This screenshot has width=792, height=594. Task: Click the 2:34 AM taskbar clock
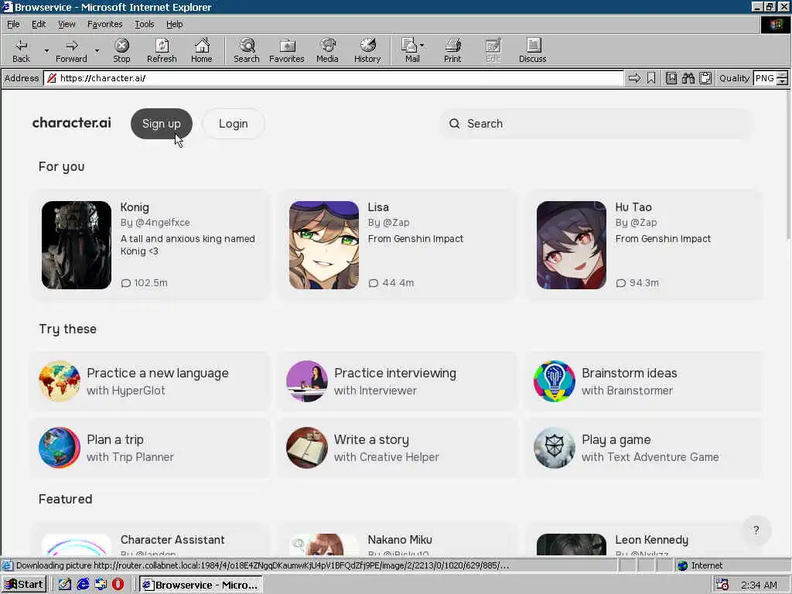coord(759,585)
